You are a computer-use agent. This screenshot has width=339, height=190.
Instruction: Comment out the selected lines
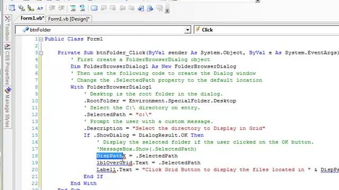coord(73,8)
